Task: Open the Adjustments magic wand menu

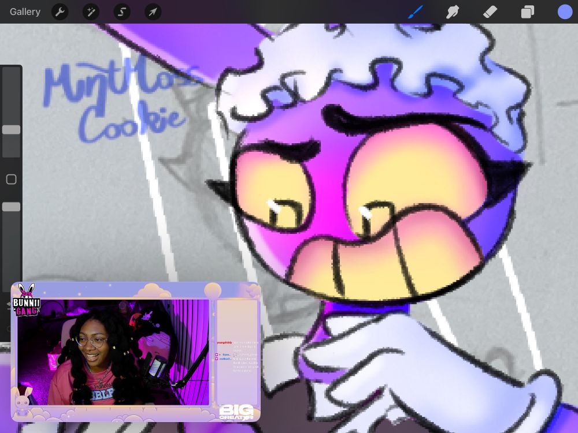Action: click(91, 12)
